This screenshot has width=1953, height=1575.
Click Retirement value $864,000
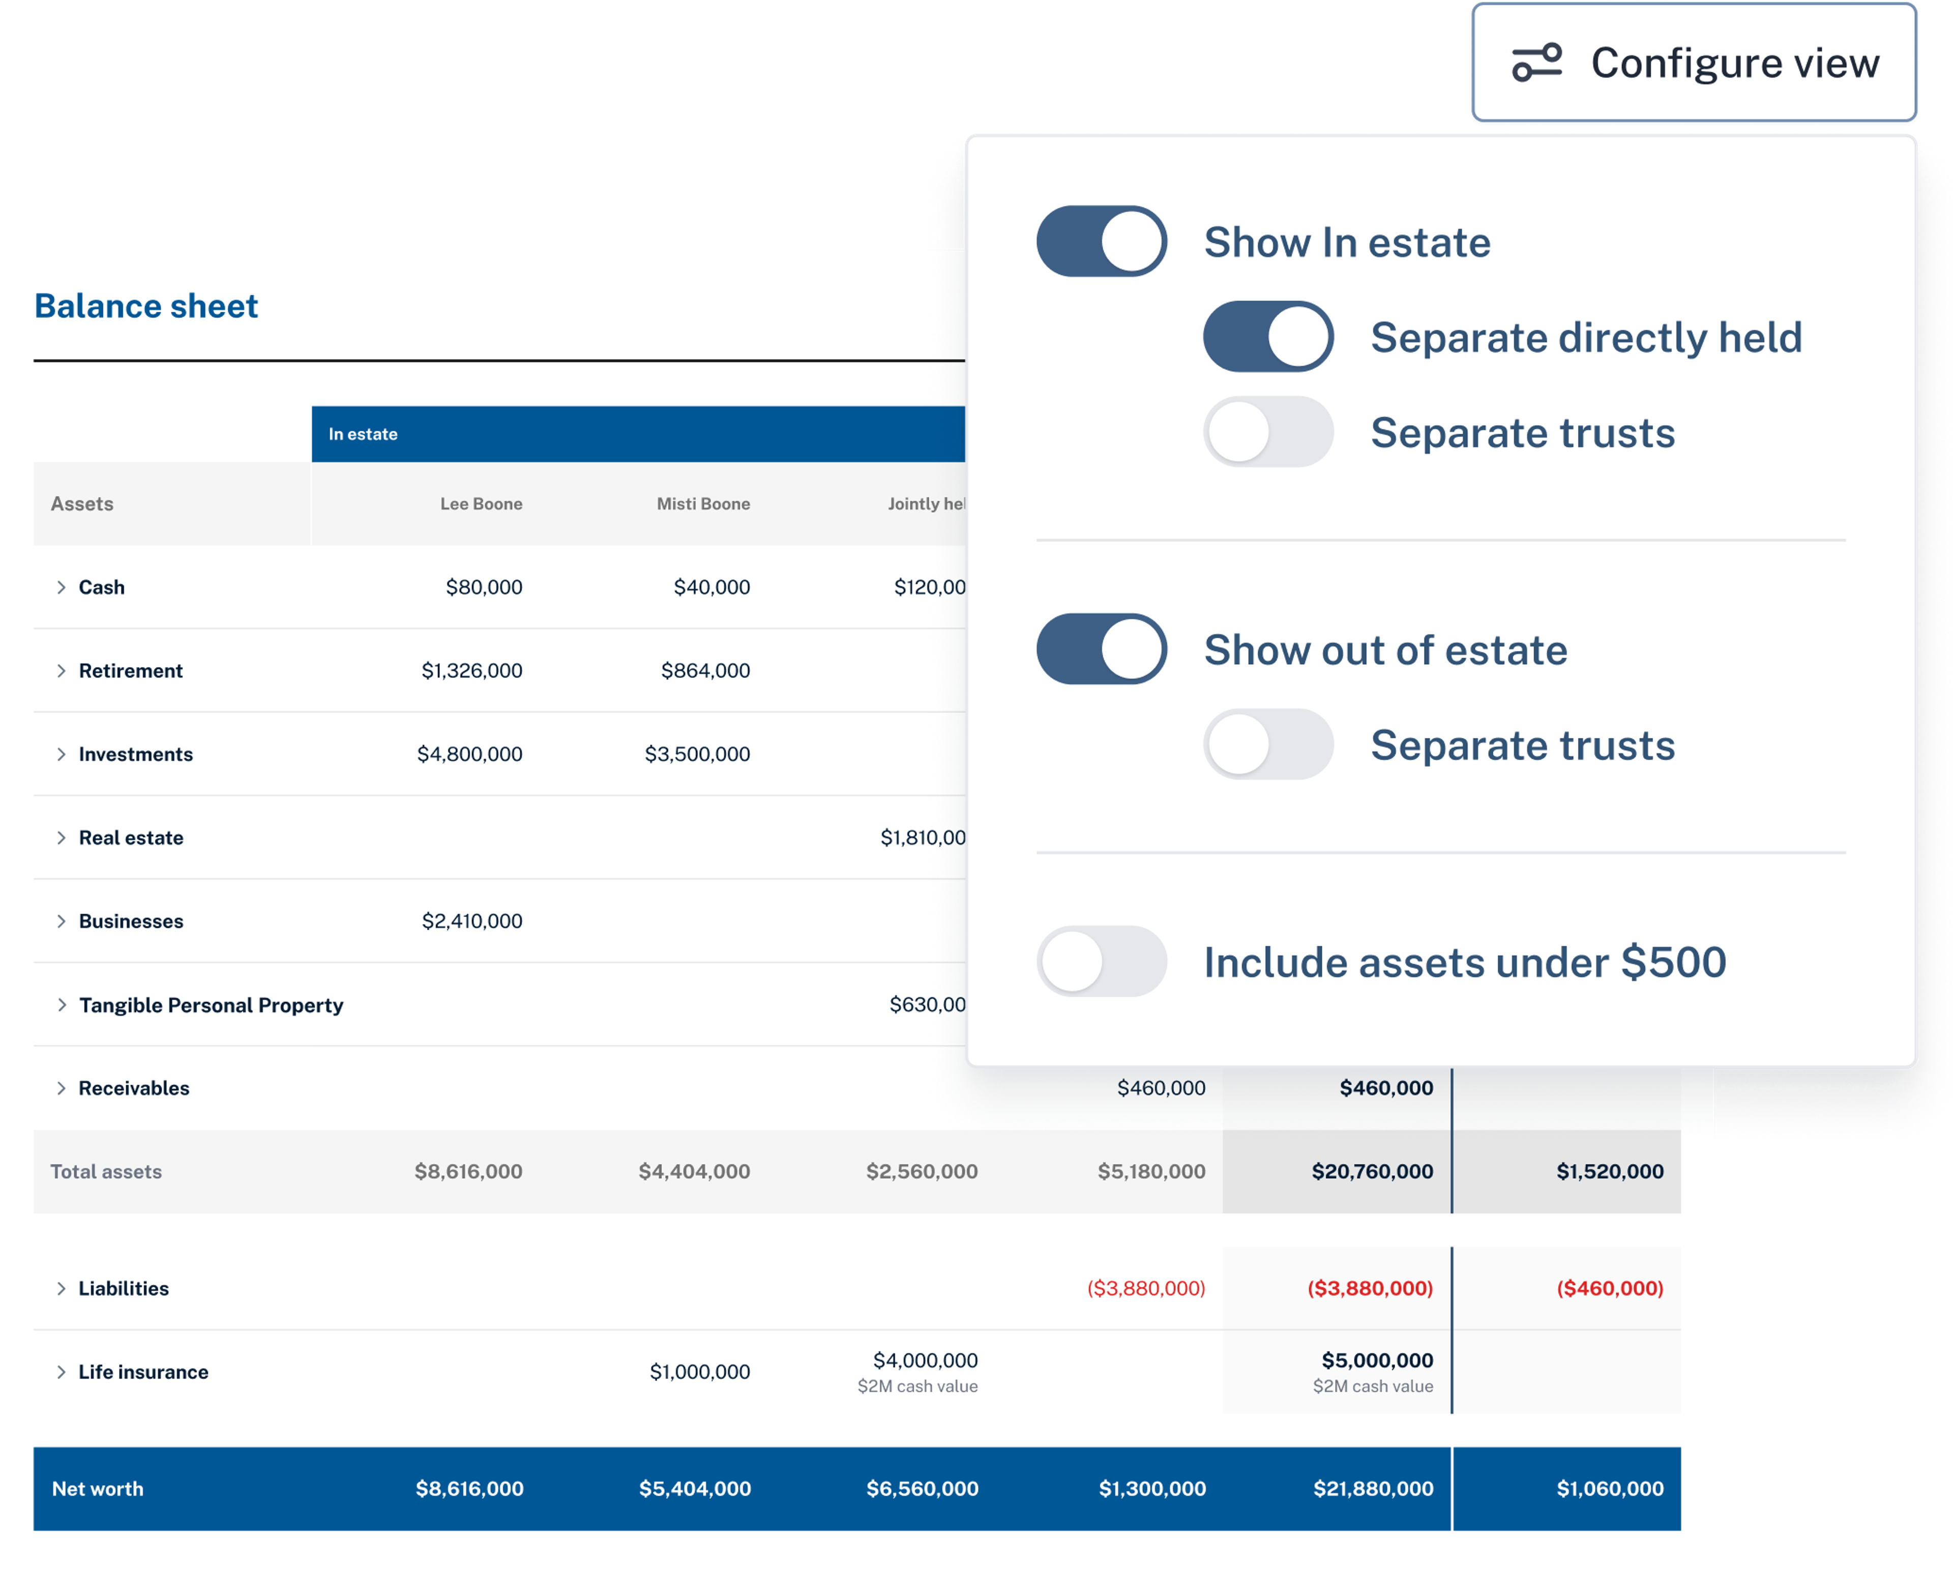(705, 670)
